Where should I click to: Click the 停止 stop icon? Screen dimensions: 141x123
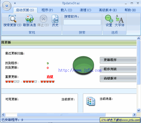(43, 18)
